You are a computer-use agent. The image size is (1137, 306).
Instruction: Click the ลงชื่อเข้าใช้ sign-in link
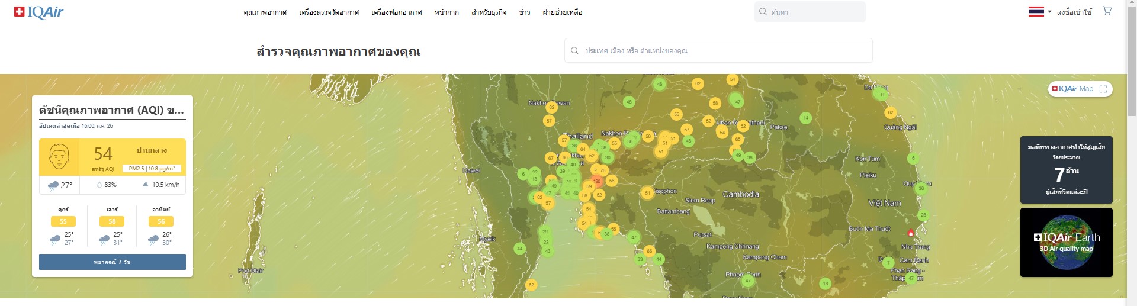coord(1074,12)
